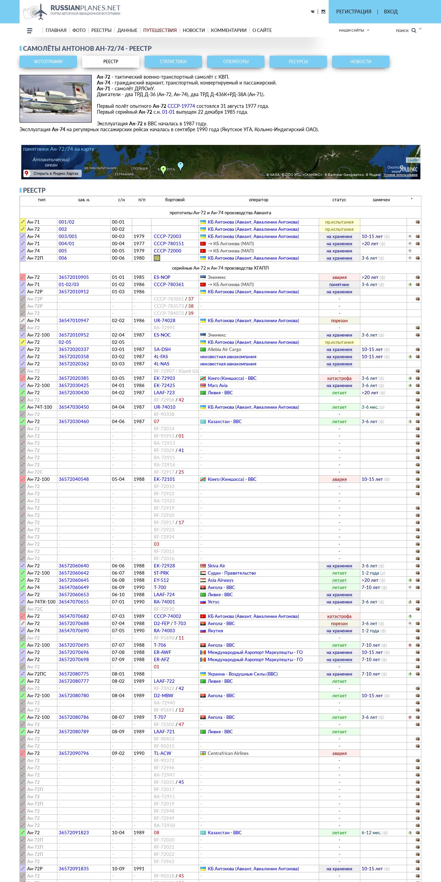Open the hamburger menu icon
Viewport: 441px width, 882px height.
click(x=30, y=31)
